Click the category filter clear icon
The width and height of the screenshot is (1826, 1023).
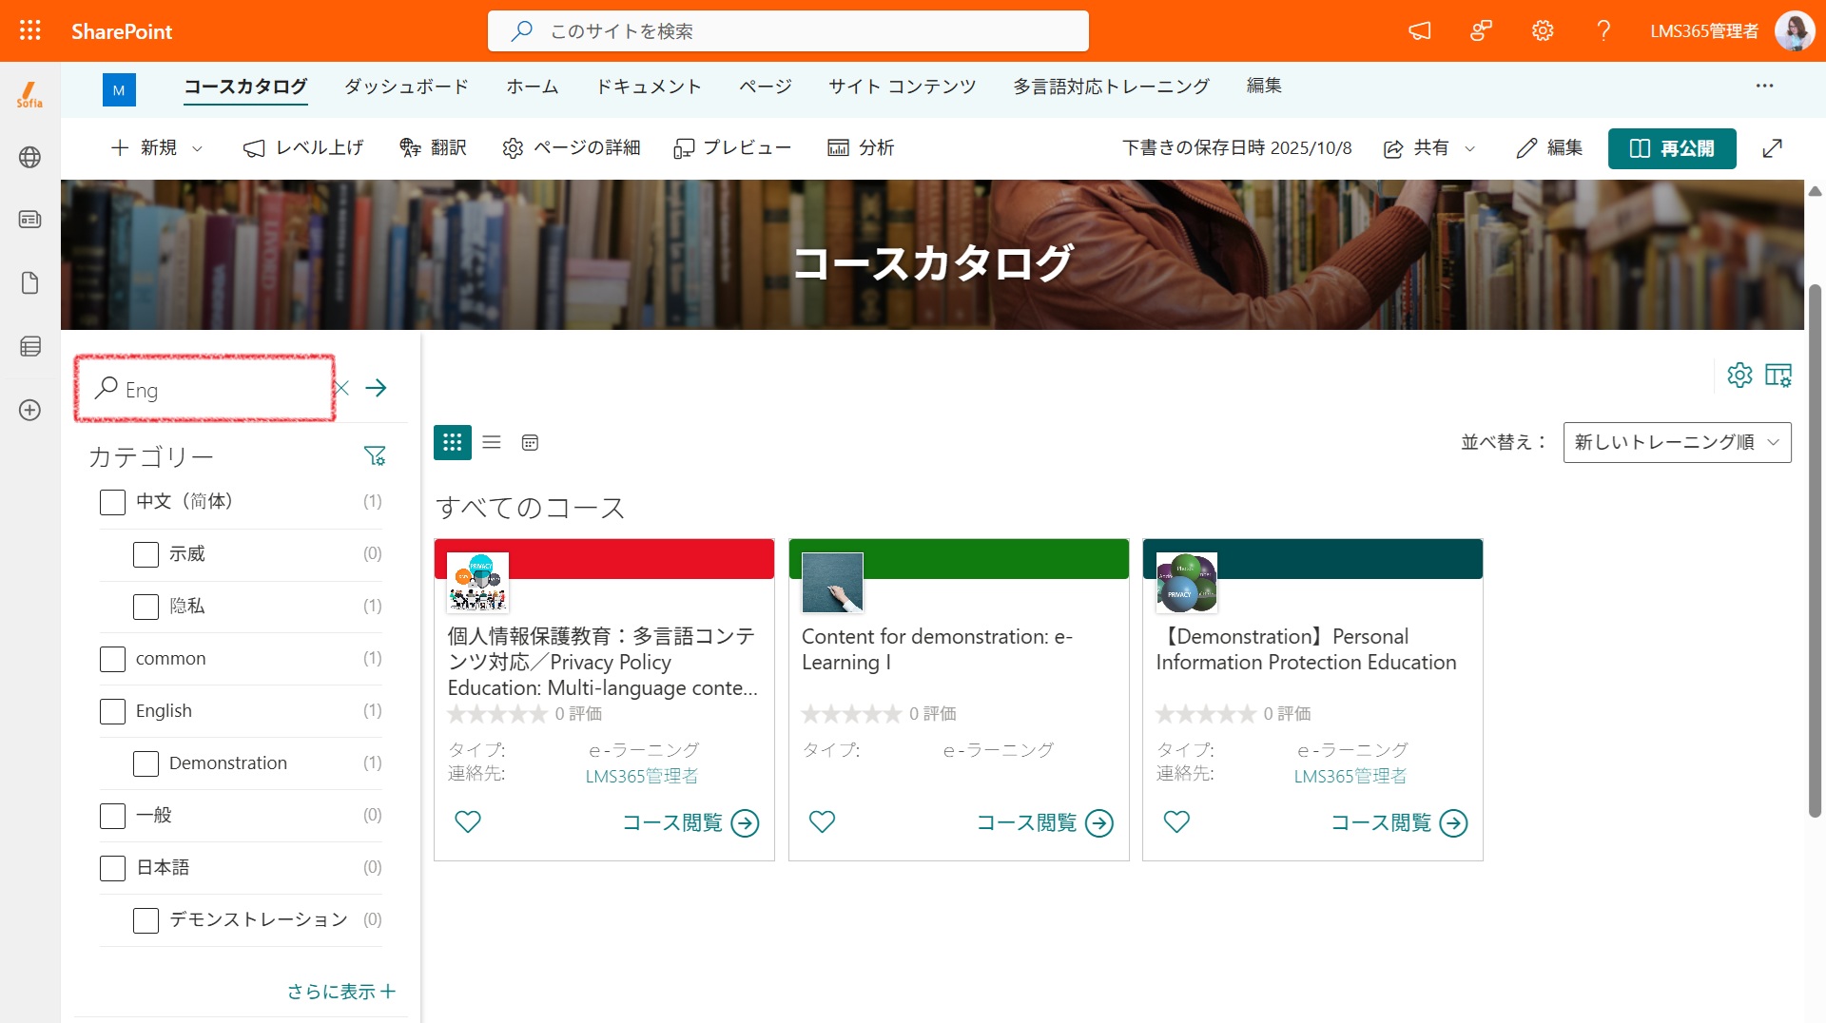(375, 456)
